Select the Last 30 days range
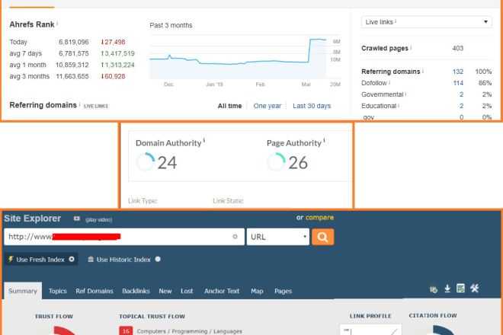Image resolution: width=503 pixels, height=335 pixels. 312,106
